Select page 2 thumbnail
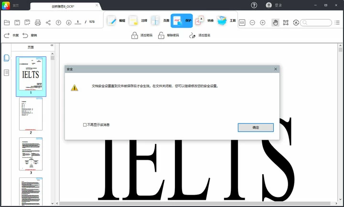 [x=31, y=114]
